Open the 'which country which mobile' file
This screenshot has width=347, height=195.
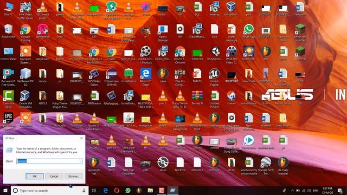pos(248,166)
